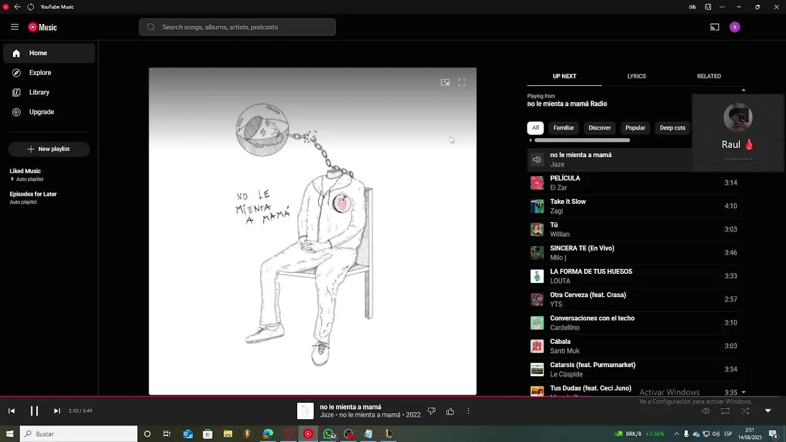Create a New playlist
This screenshot has height=442, width=786.
click(49, 149)
